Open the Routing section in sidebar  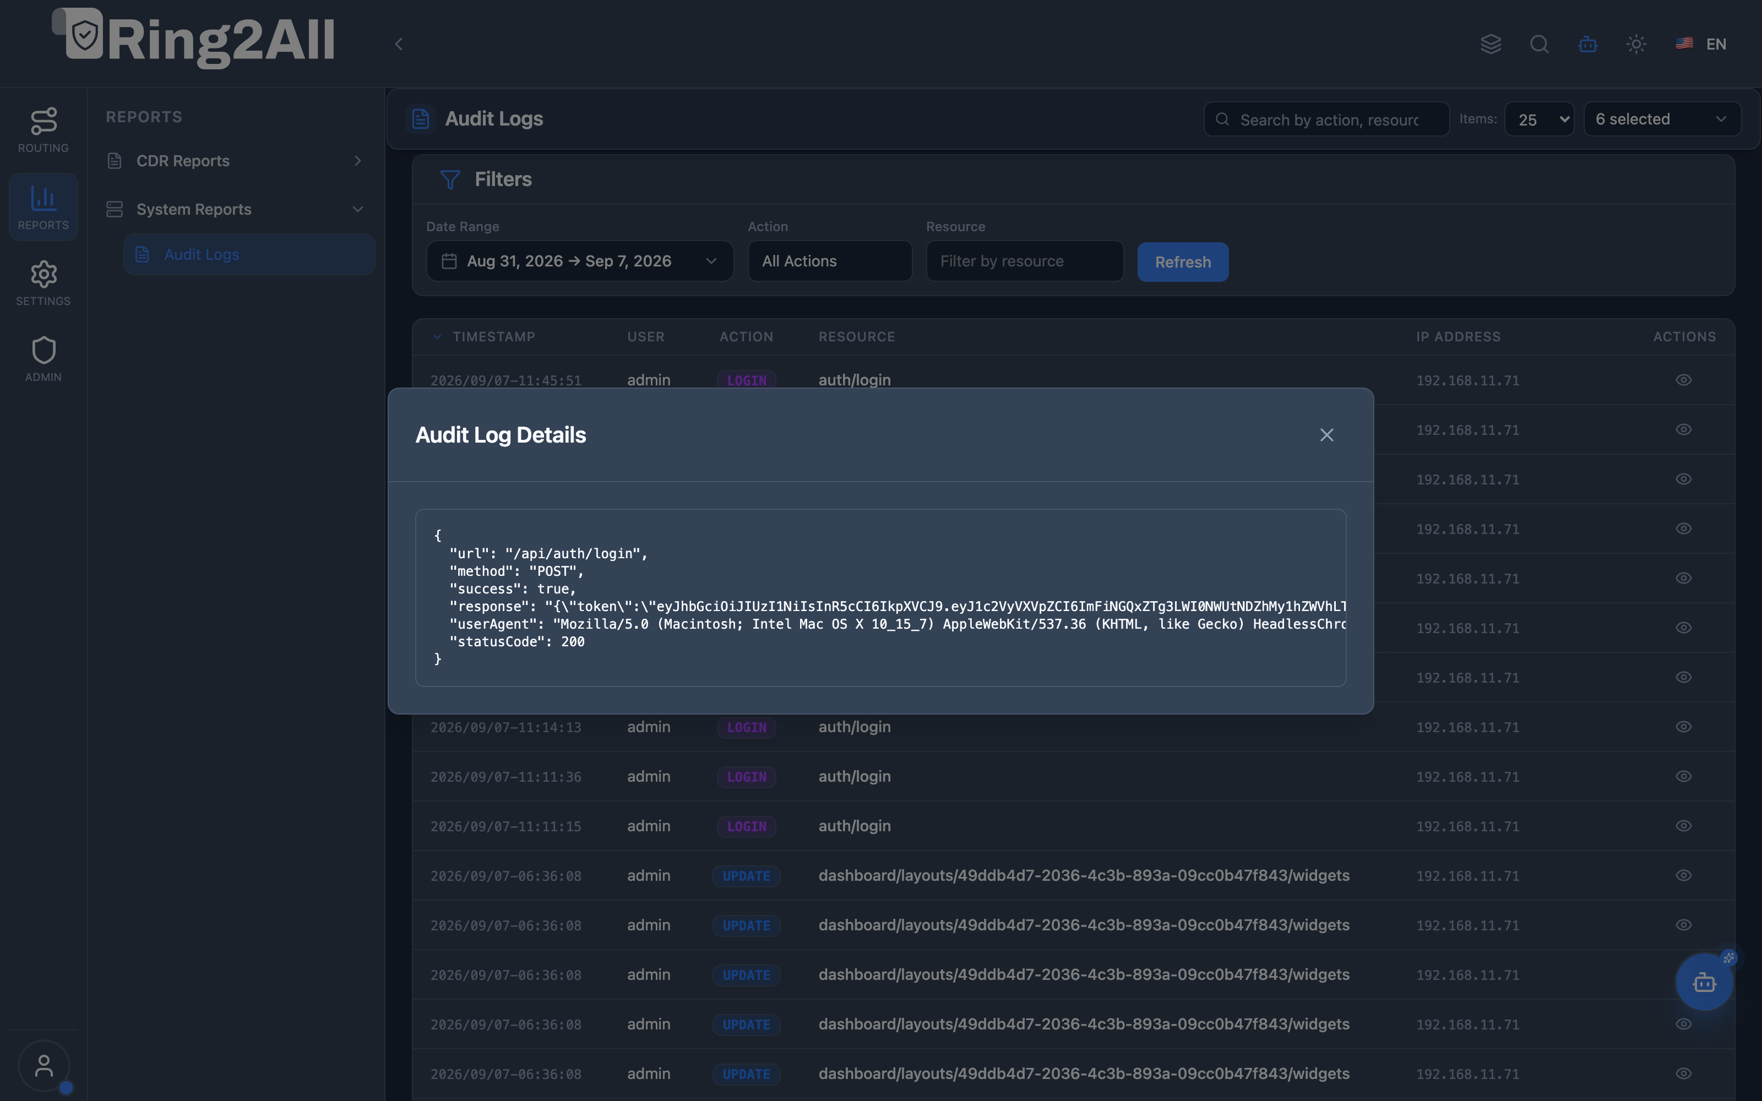(43, 131)
